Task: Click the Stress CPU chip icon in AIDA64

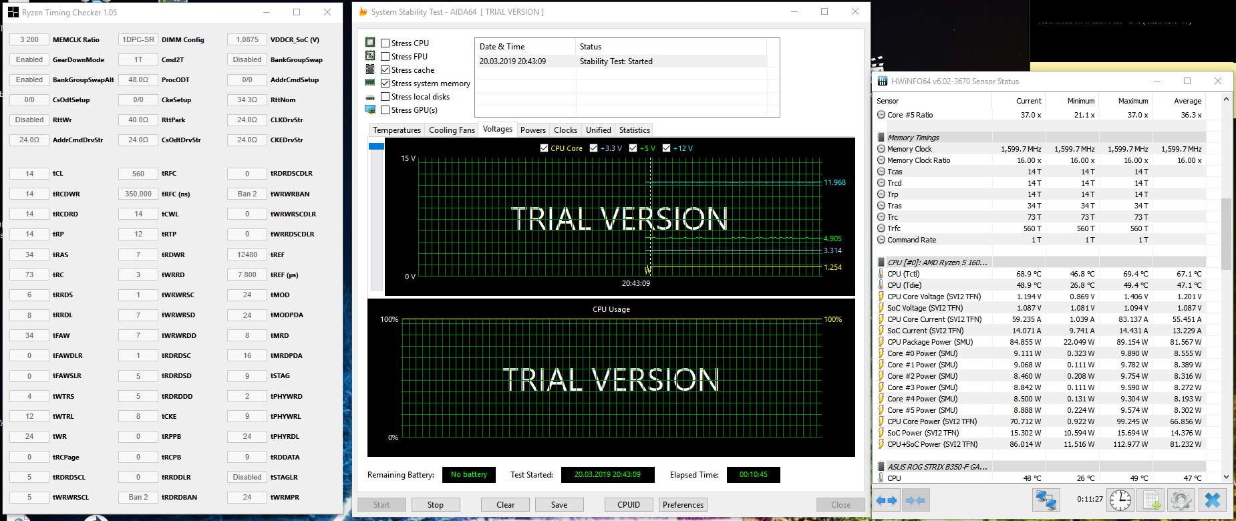Action: 370,43
